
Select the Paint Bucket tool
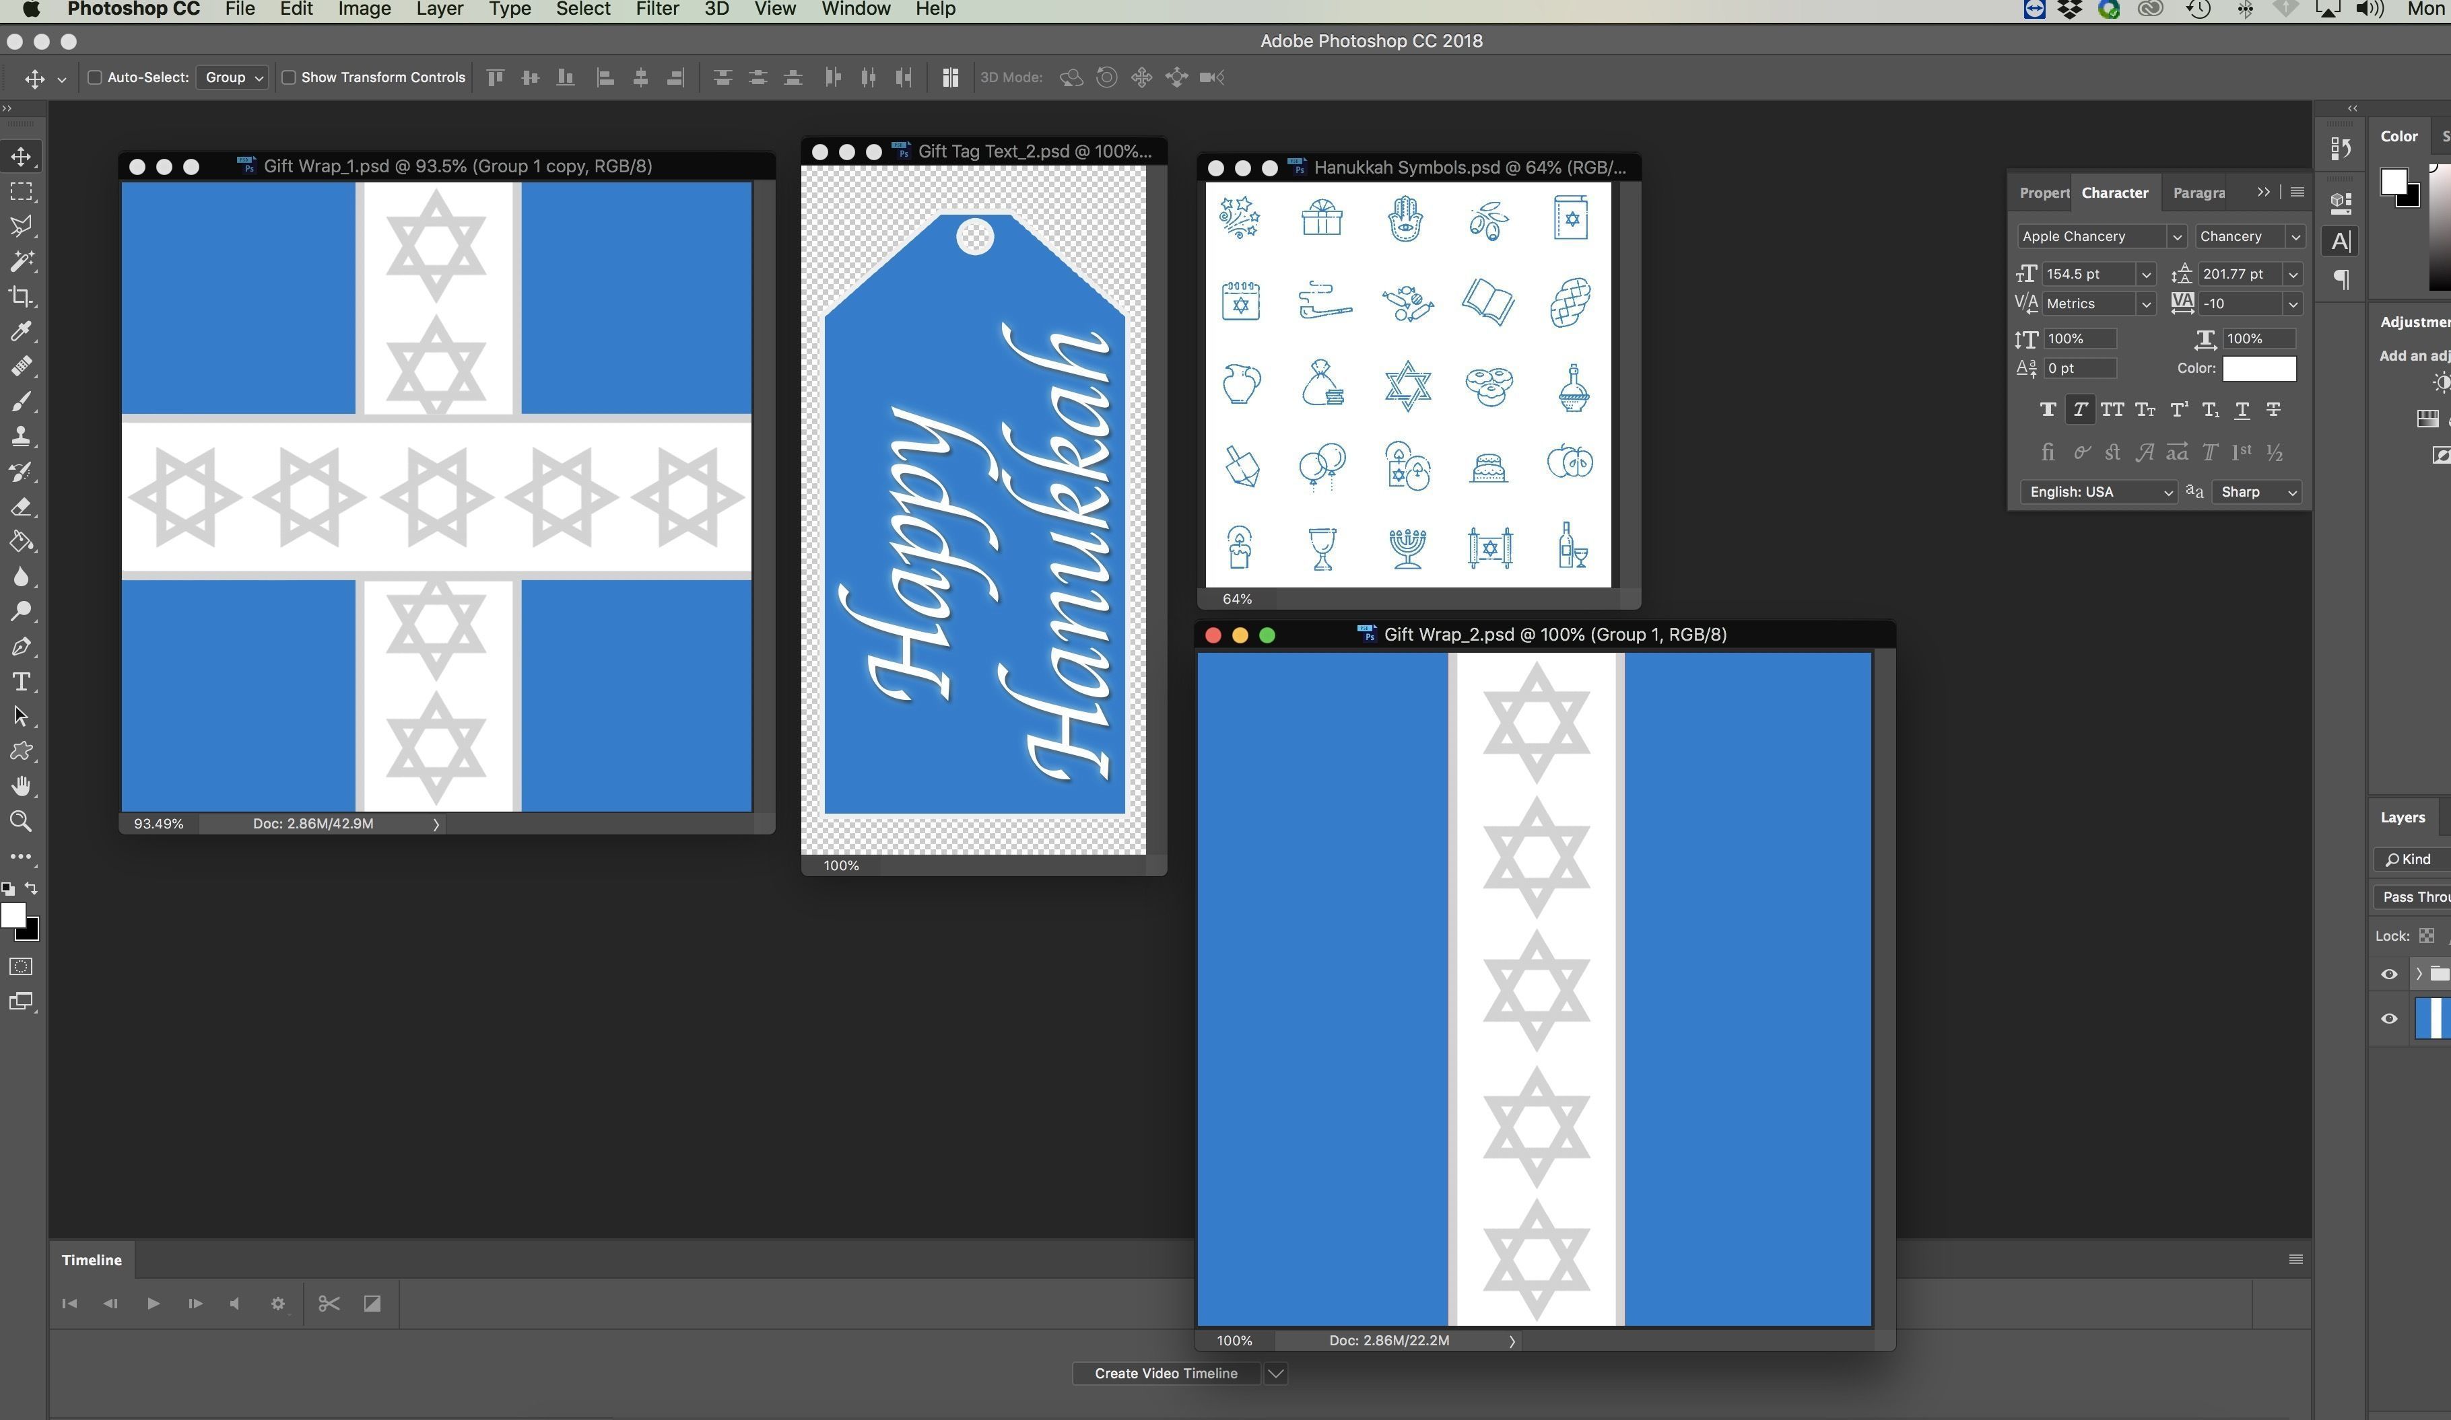click(x=20, y=541)
